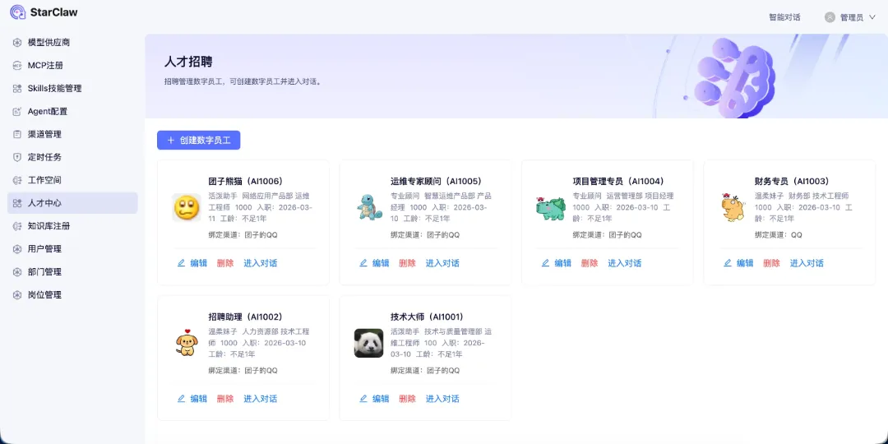Click the 创建数字员工 button
Screen dimensions: 888x444
[x=199, y=141]
